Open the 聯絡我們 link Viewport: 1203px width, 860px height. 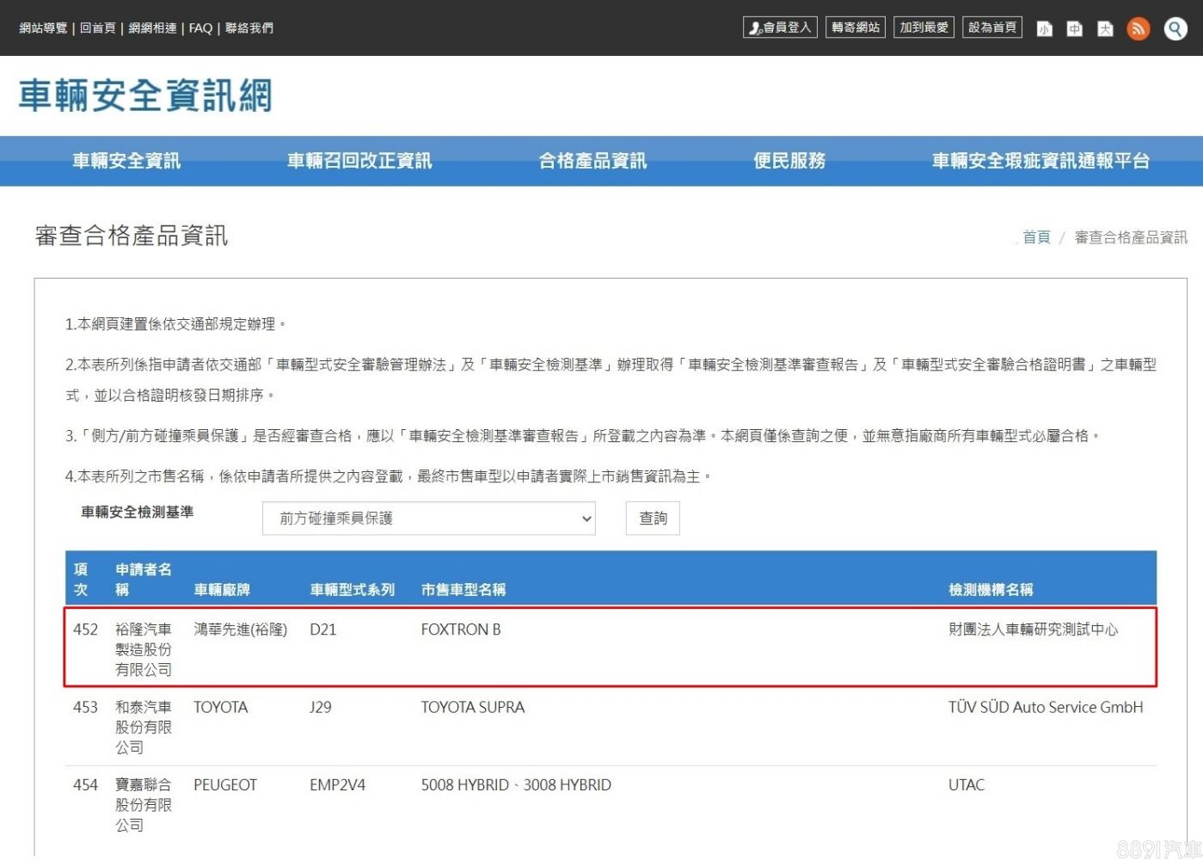click(249, 28)
